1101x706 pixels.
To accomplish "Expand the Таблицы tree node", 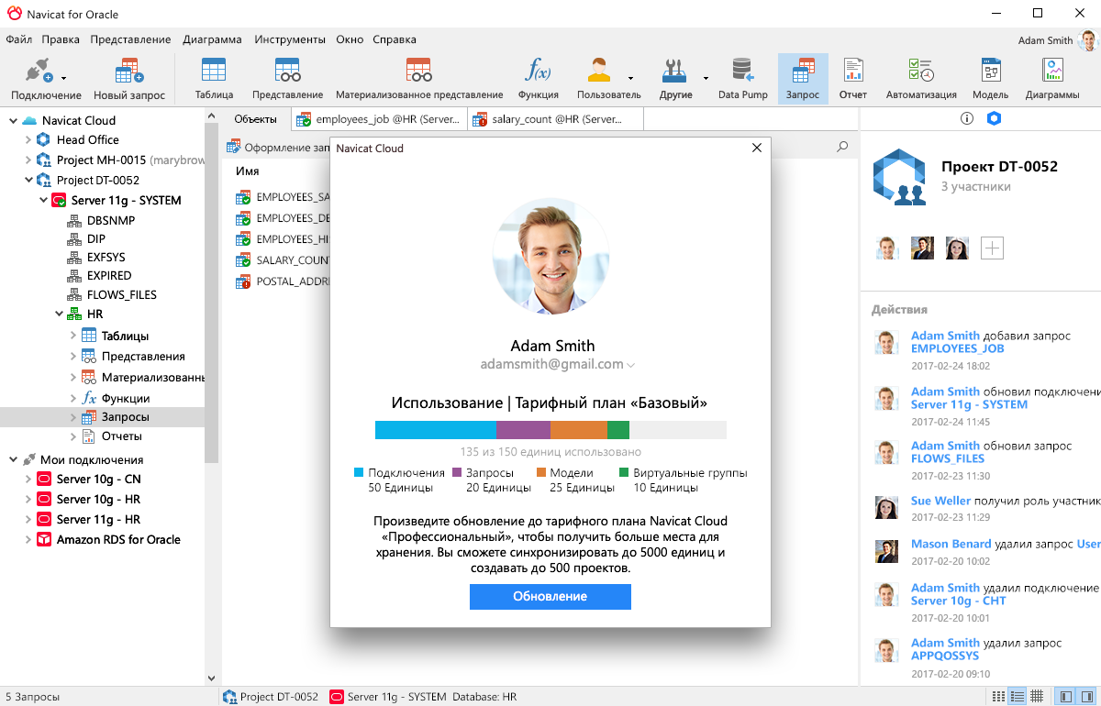I will [73, 336].
